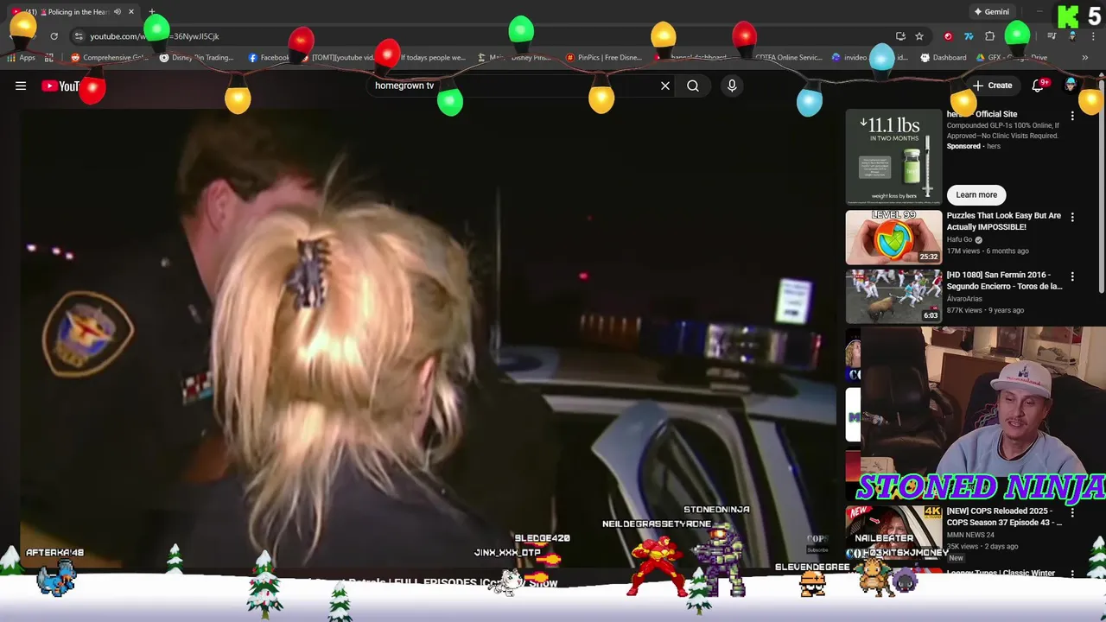This screenshot has width=1106, height=622.
Task: Open the blue TV extension icon
Action: click(969, 36)
